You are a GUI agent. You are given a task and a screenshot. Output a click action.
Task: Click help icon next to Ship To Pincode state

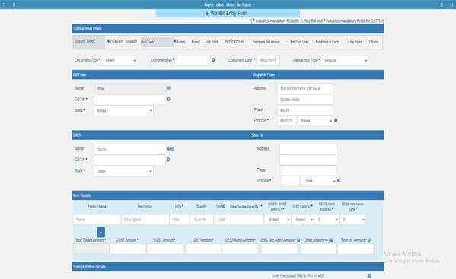point(339,181)
